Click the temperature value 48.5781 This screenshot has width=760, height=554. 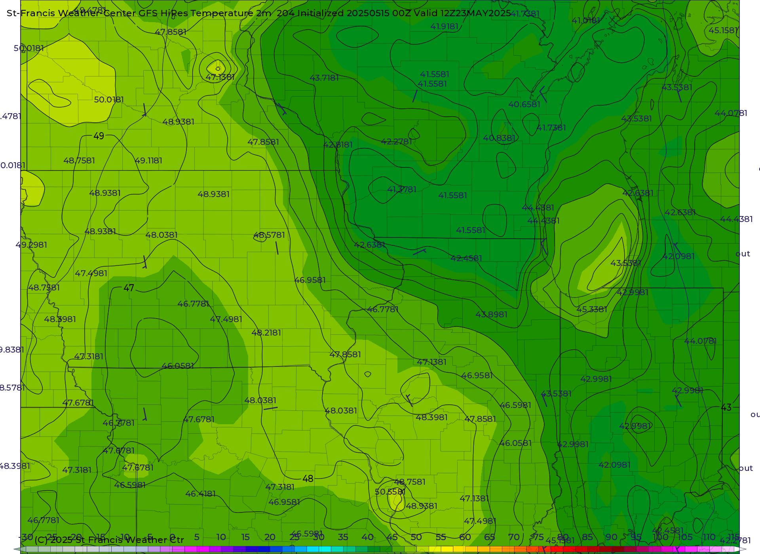269,235
